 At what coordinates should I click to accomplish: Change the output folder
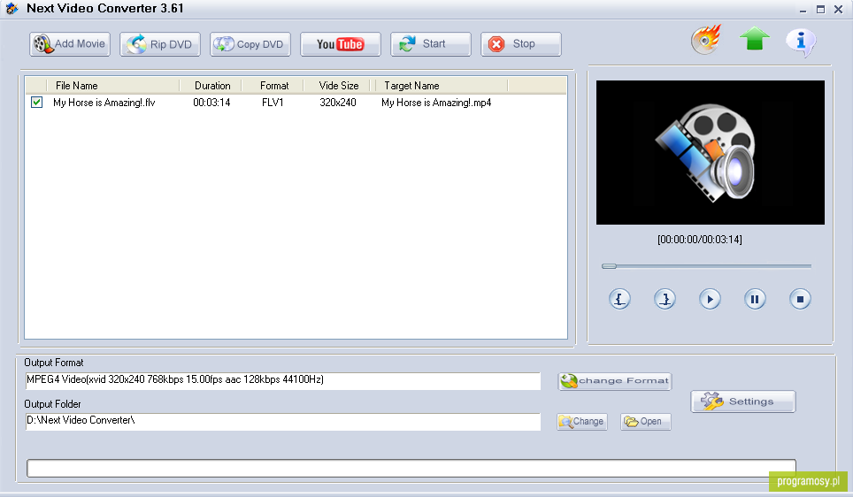(582, 422)
